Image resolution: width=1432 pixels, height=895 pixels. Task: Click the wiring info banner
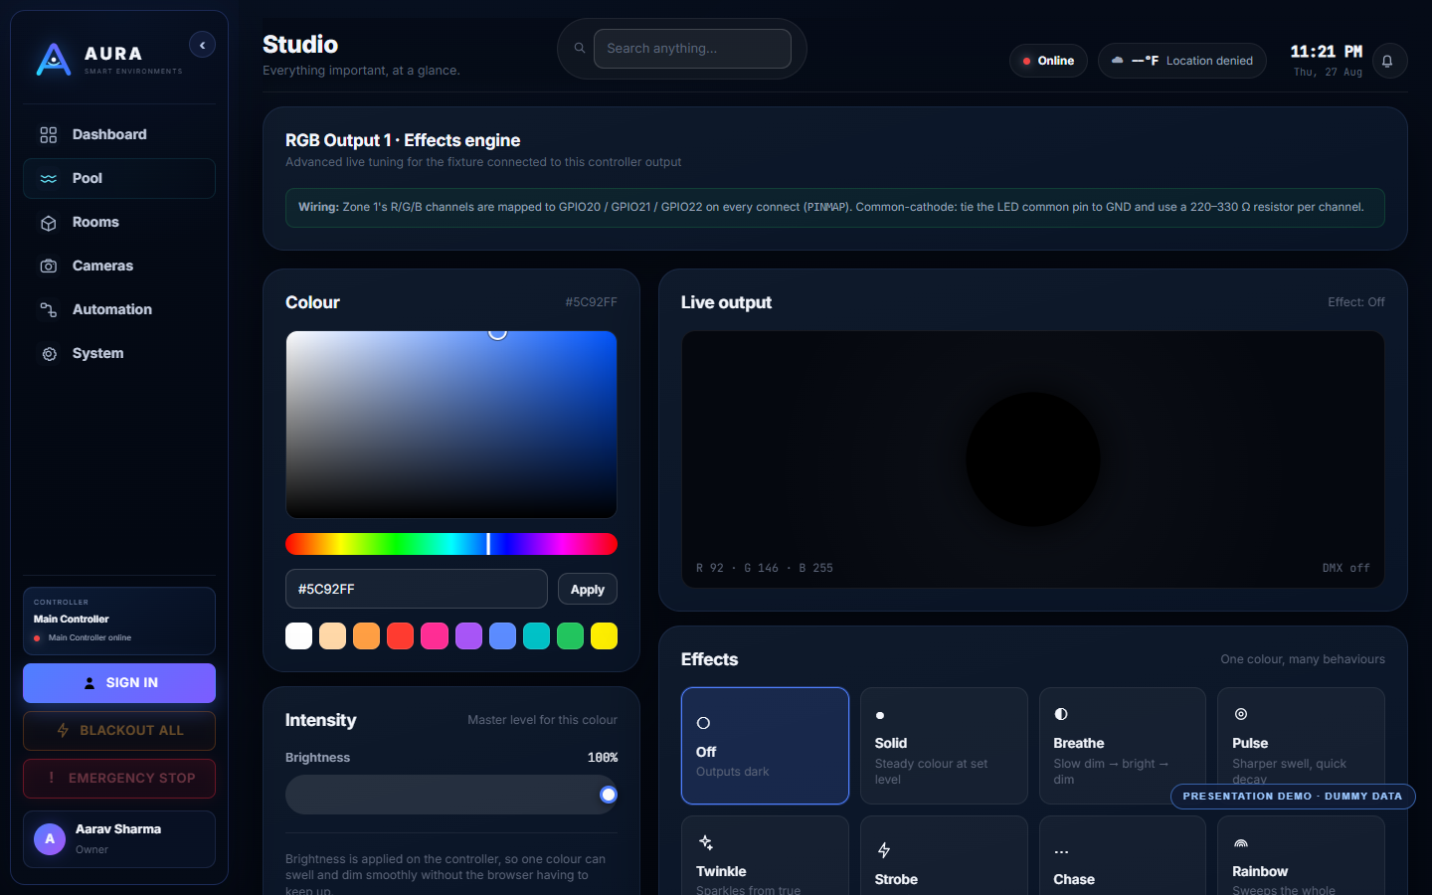(835, 208)
